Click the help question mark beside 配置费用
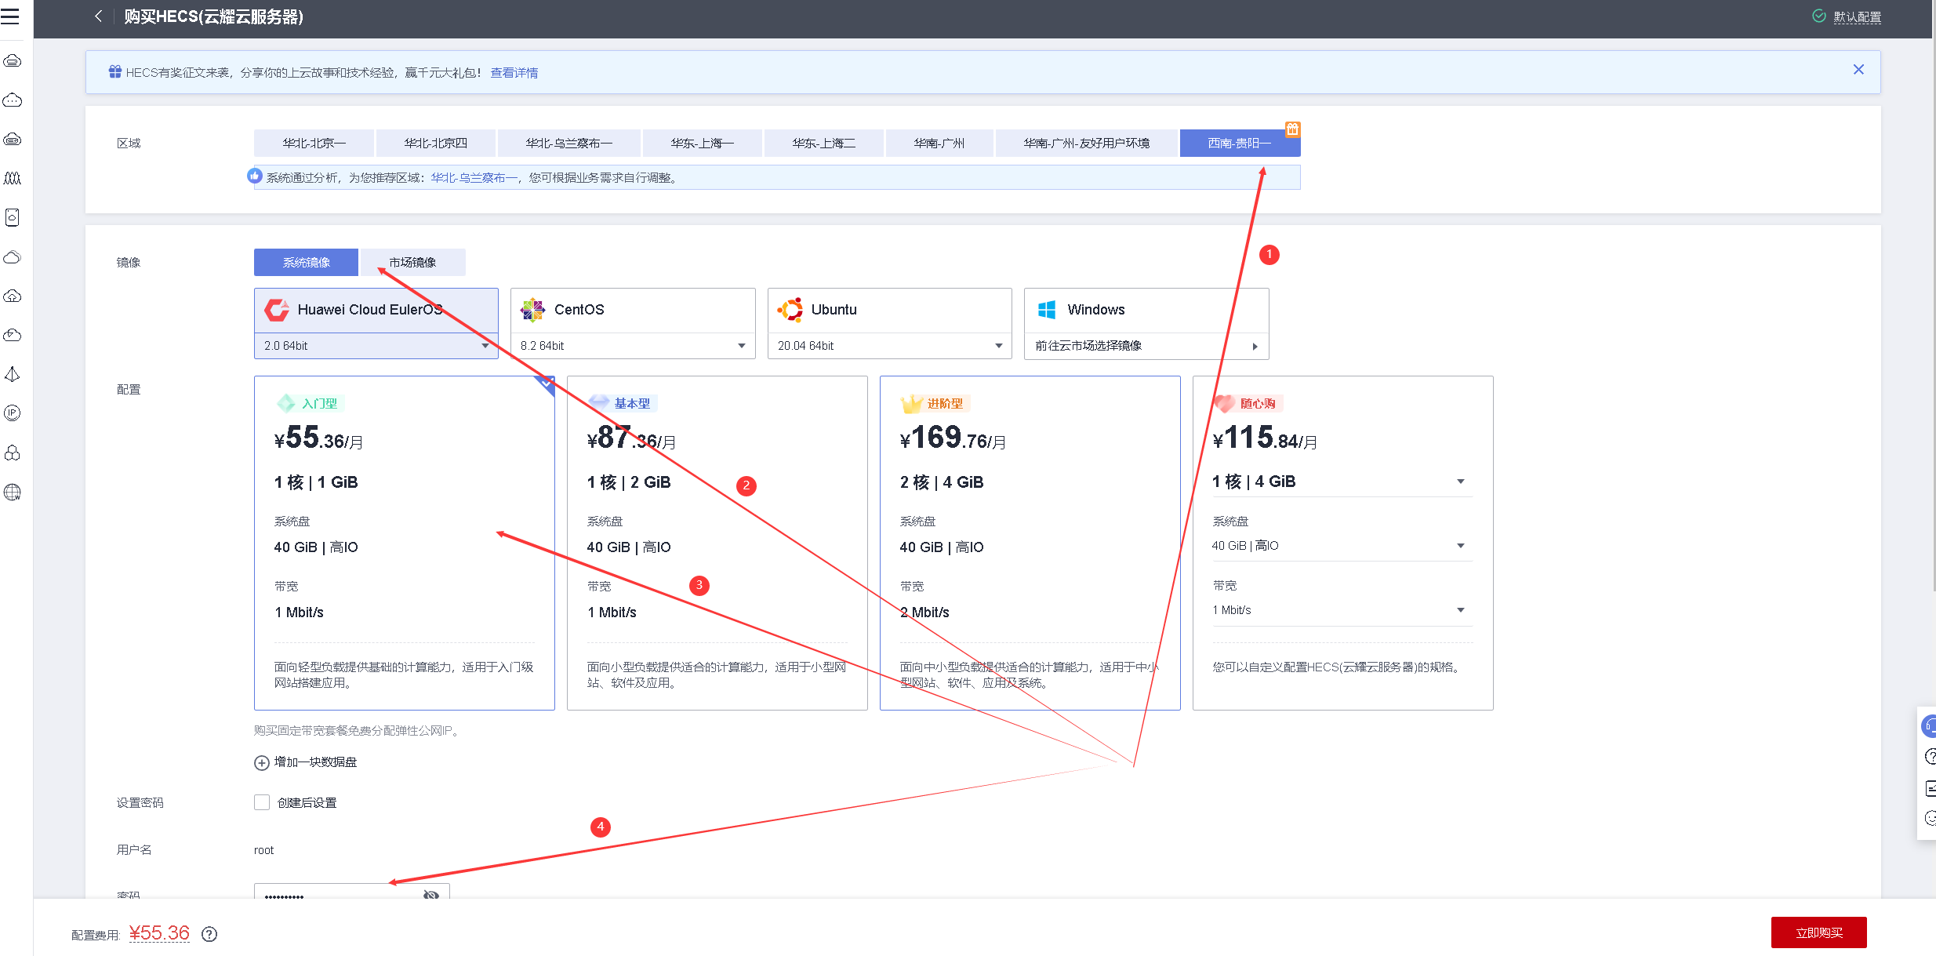Image resolution: width=1936 pixels, height=956 pixels. [x=209, y=934]
